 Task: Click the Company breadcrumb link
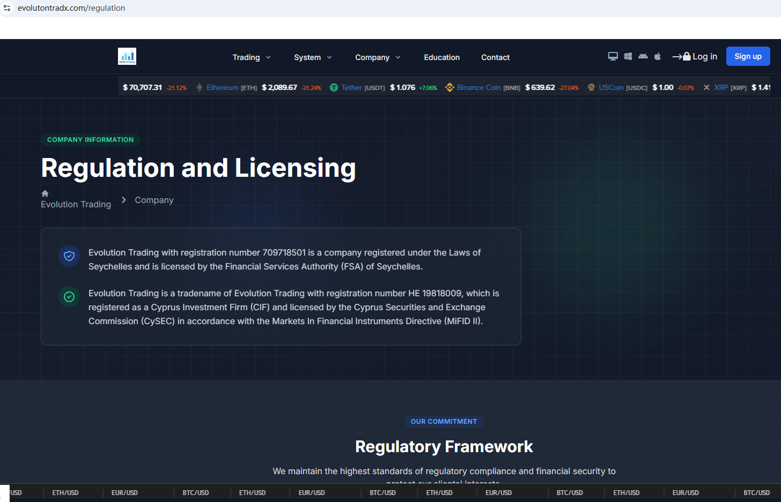[x=154, y=200]
